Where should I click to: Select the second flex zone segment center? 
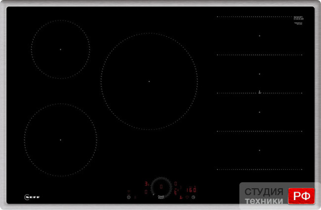pyautogui.click(x=259, y=74)
